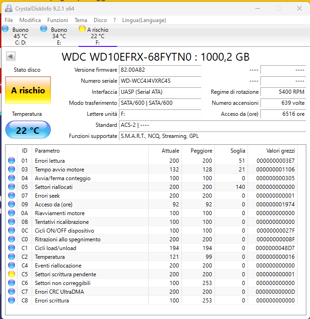Open the ? help menu
Screen dimensions: 310x319
coord(115,20)
